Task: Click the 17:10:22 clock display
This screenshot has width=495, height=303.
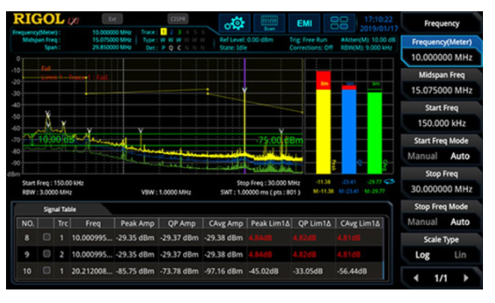Action: (x=378, y=19)
